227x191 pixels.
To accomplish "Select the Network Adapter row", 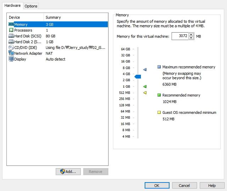I will click(58, 53).
